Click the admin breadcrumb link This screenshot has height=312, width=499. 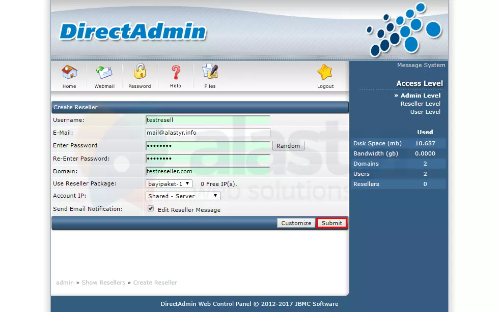click(x=65, y=283)
